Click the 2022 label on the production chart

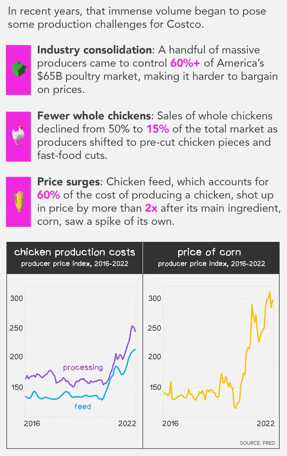pos(127,423)
